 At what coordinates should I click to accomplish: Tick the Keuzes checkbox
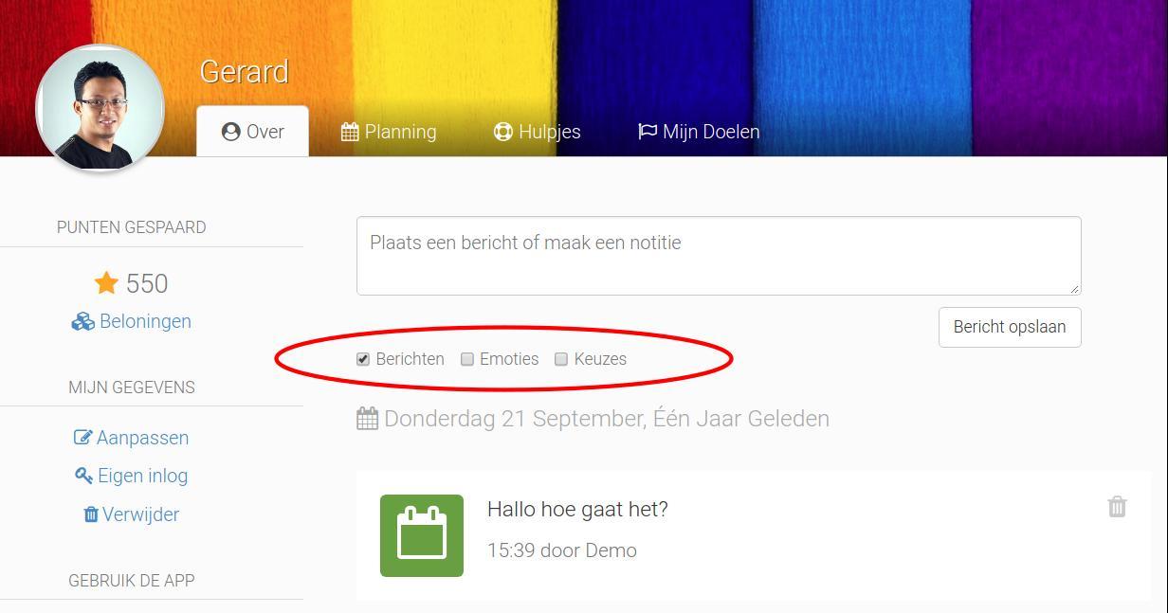[x=561, y=359]
